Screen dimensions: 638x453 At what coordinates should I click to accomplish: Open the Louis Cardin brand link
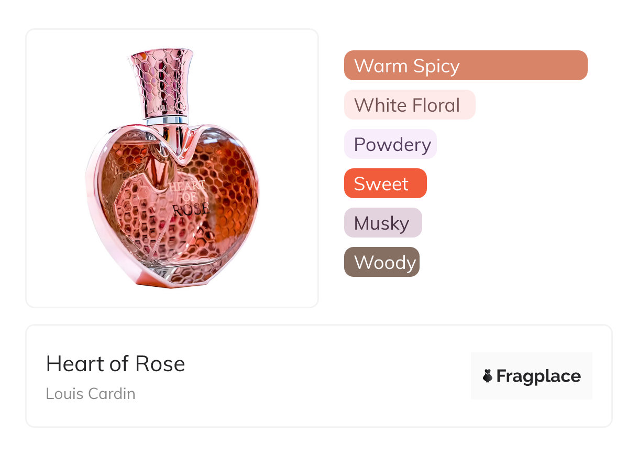(x=91, y=393)
